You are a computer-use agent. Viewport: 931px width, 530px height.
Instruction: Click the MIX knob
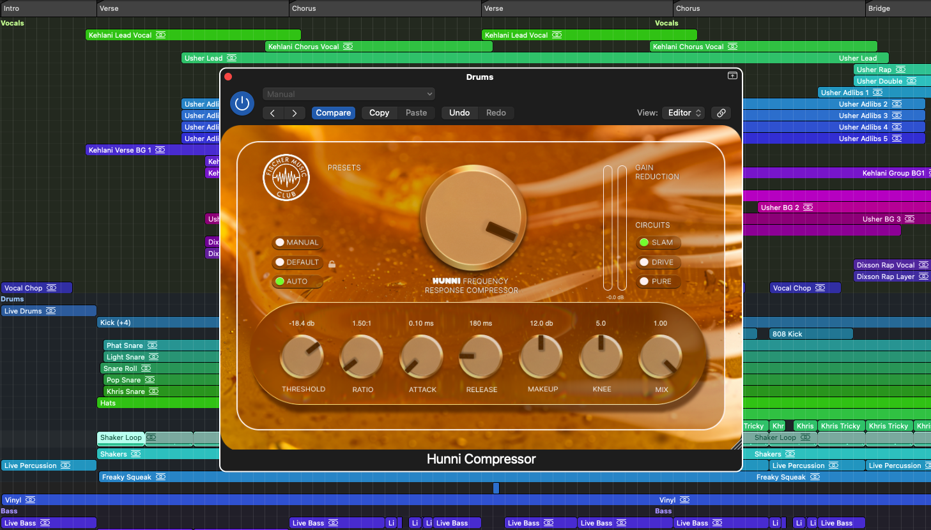coord(661,357)
